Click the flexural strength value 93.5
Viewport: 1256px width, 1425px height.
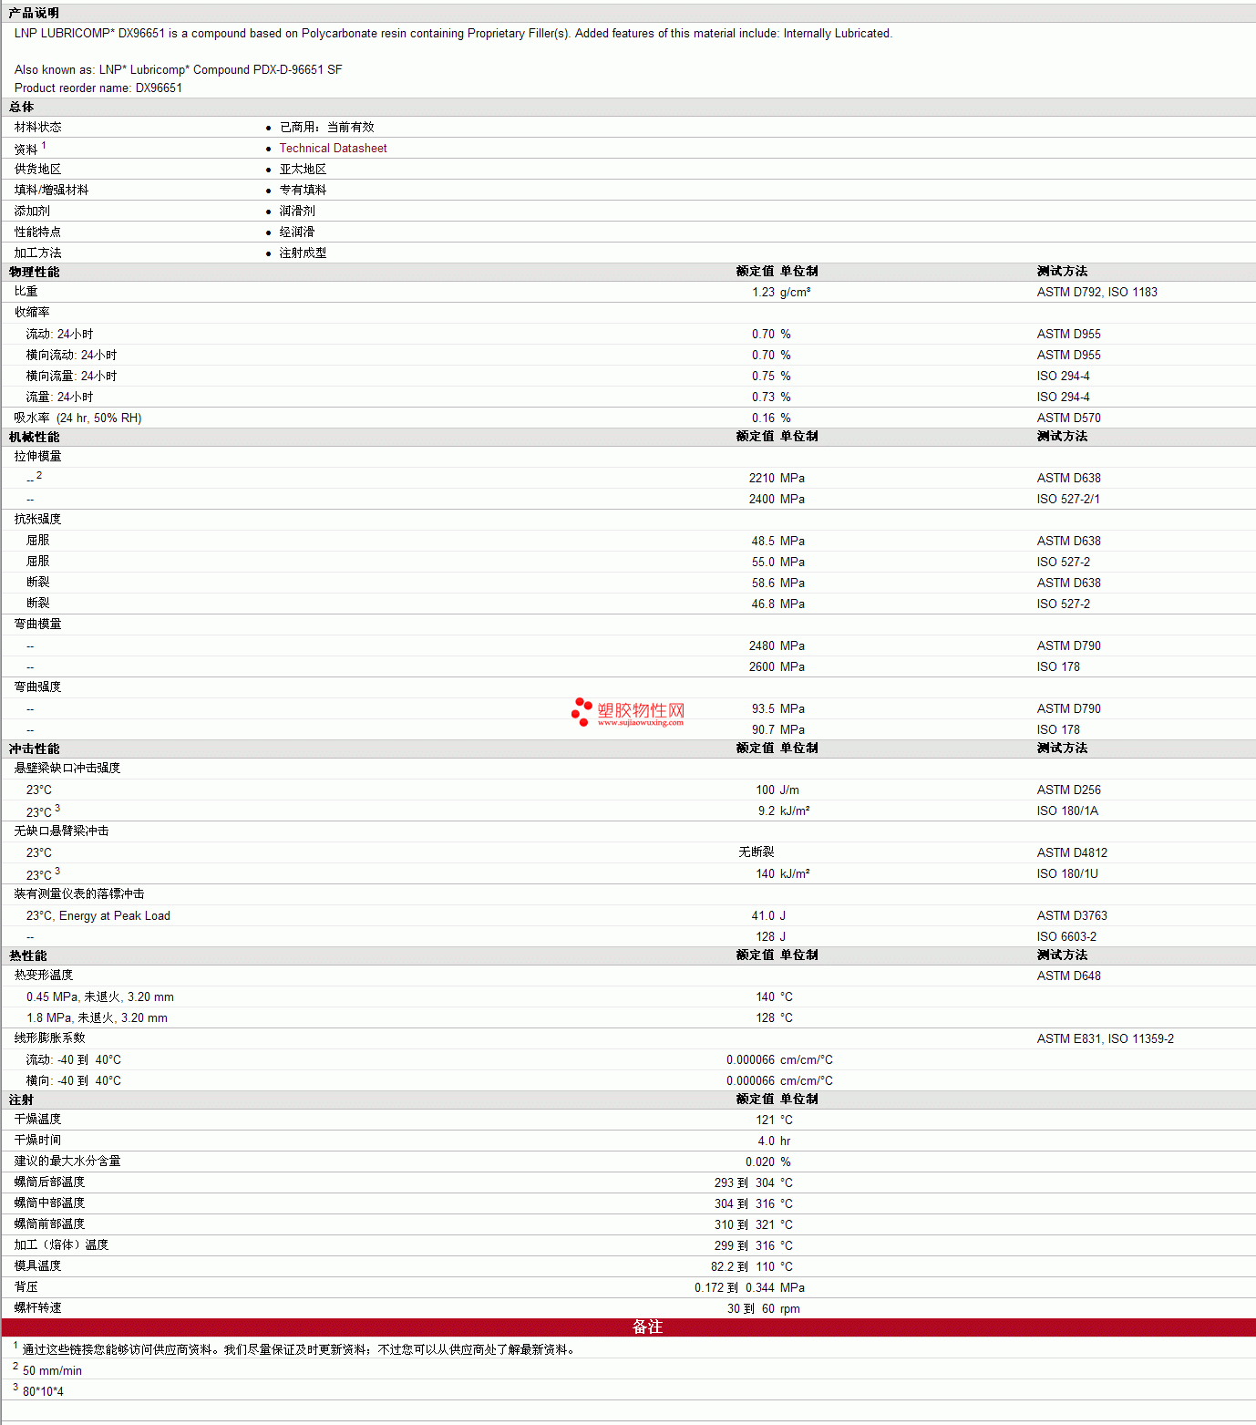(763, 709)
